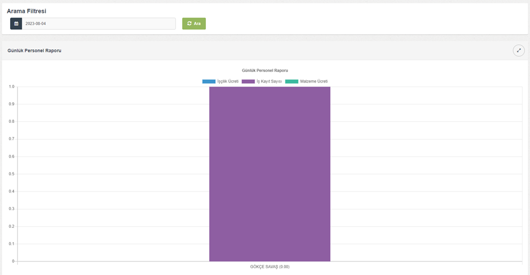Click the GÖKÇE SAVAŞ (0.00) axis label

270,267
